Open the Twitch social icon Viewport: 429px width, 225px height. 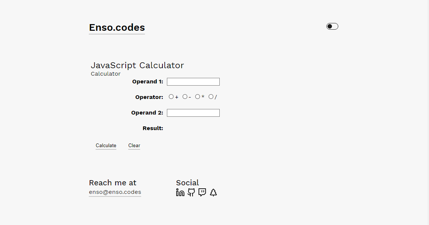202,192
